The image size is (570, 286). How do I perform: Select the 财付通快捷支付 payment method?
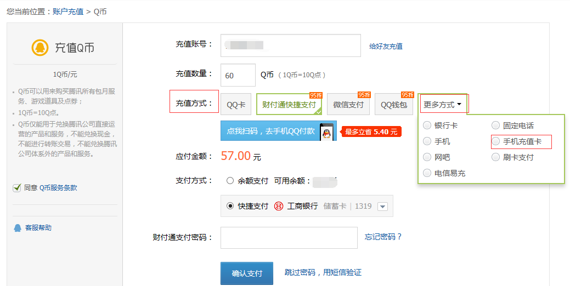pyautogui.click(x=289, y=104)
